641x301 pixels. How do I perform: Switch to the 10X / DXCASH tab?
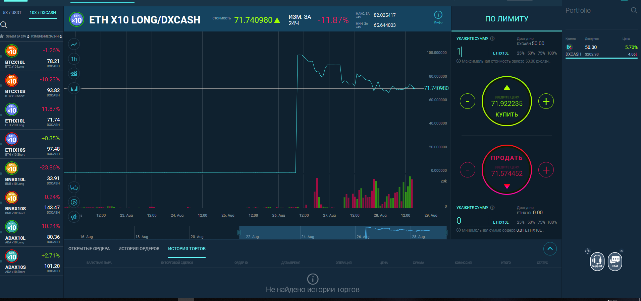43,13
